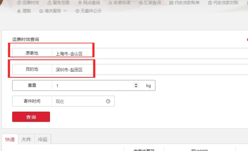Image resolution: width=248 pixels, height=151 pixels.
Task: Click the red 查询 button
Action: [31, 117]
